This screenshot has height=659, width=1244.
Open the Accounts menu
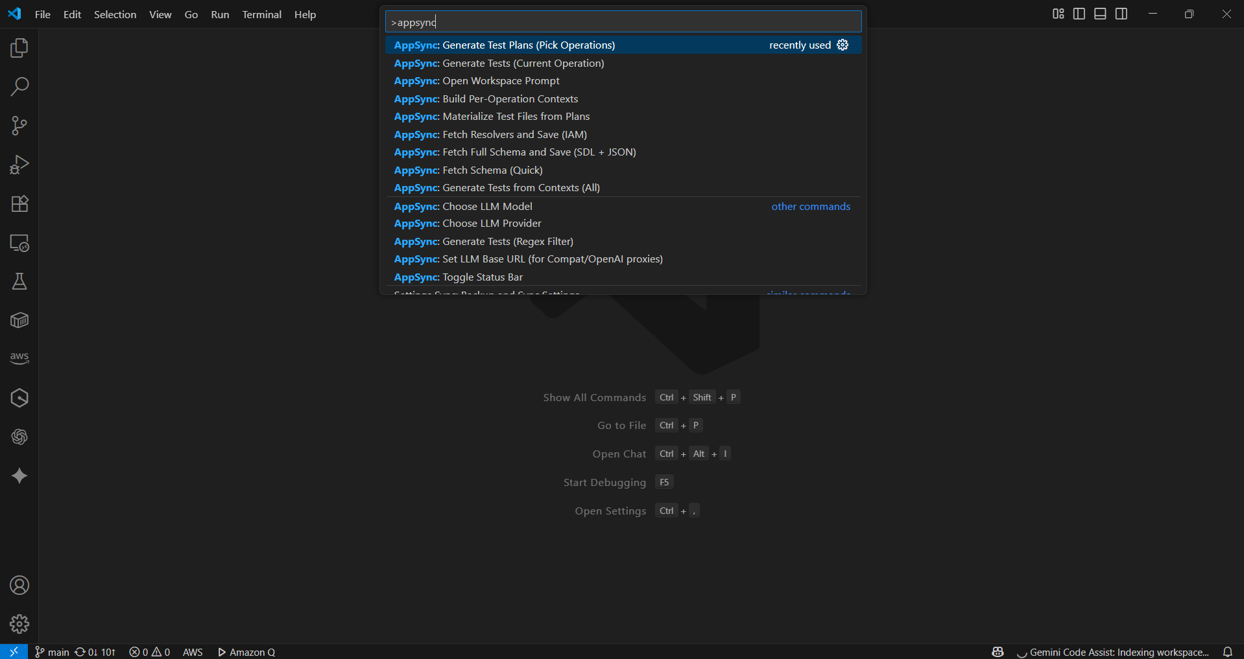tap(19, 585)
